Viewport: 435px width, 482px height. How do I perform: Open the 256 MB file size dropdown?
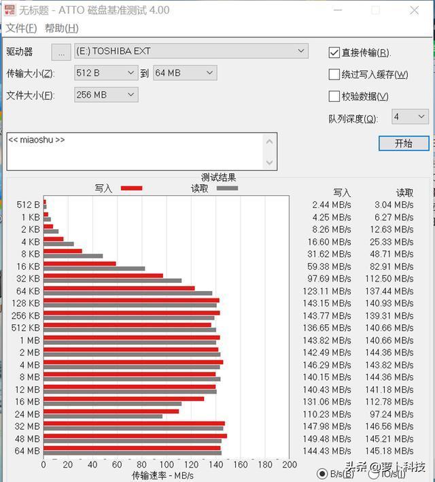106,94
